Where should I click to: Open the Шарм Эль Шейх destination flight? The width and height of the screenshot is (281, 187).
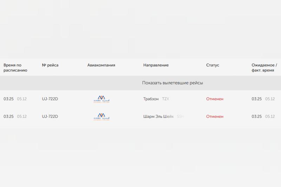pyautogui.click(x=158, y=116)
